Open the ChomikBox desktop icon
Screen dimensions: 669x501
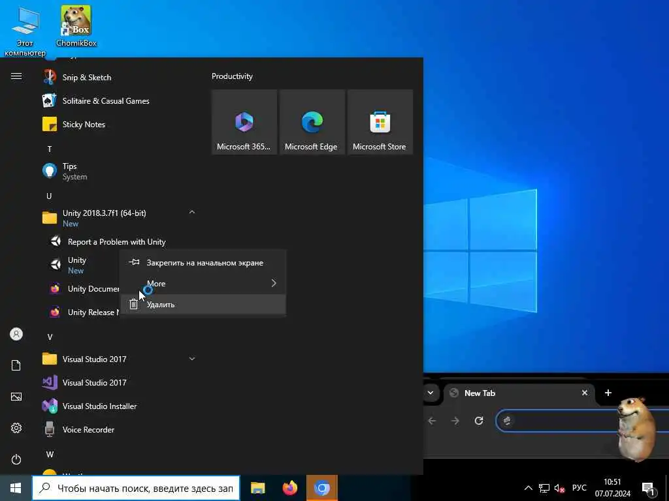point(76,26)
